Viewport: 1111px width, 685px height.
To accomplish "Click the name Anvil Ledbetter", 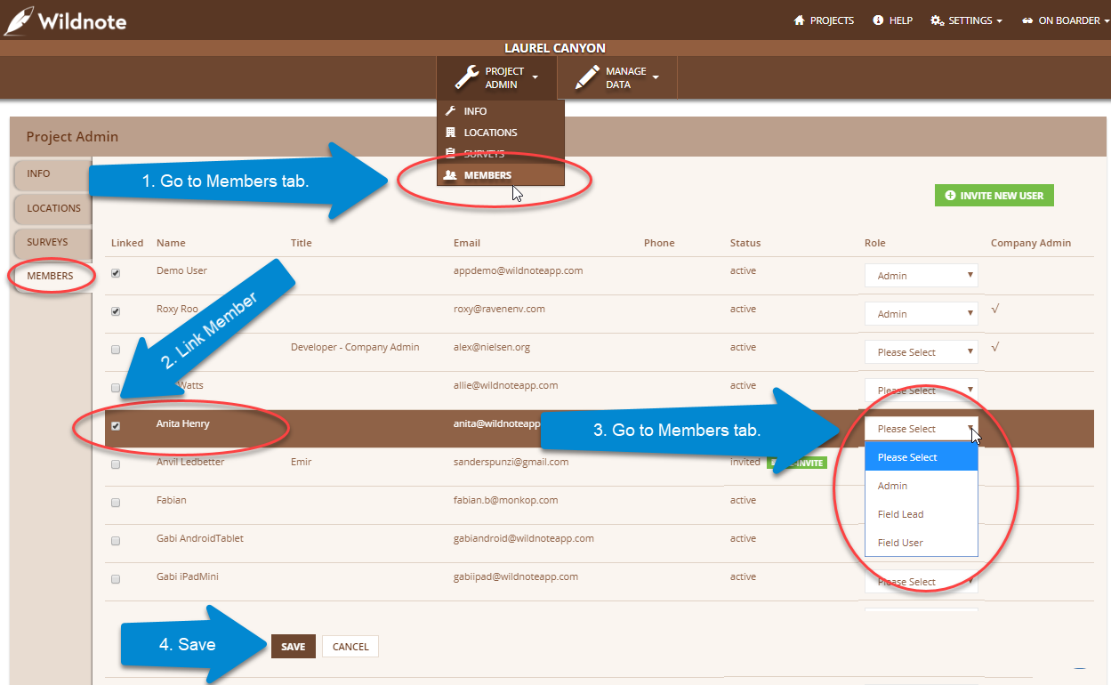I will pyautogui.click(x=190, y=462).
